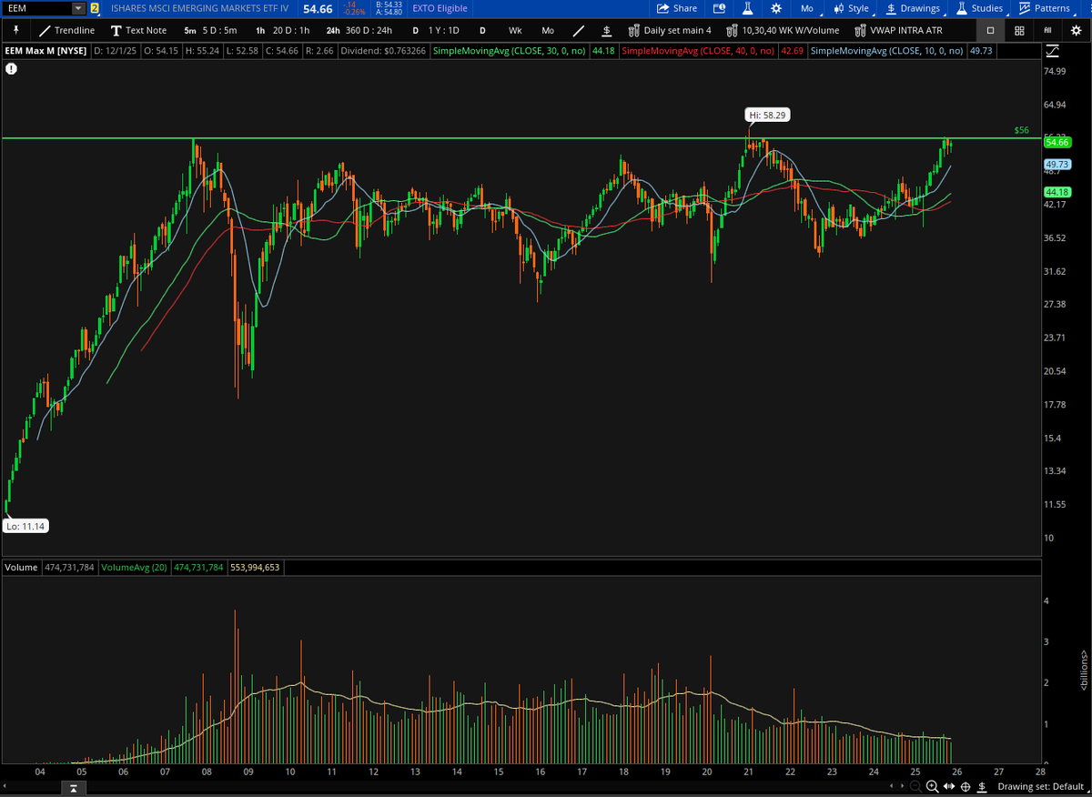
Task: Click the zoom in magnifier icon
Action: point(932,786)
